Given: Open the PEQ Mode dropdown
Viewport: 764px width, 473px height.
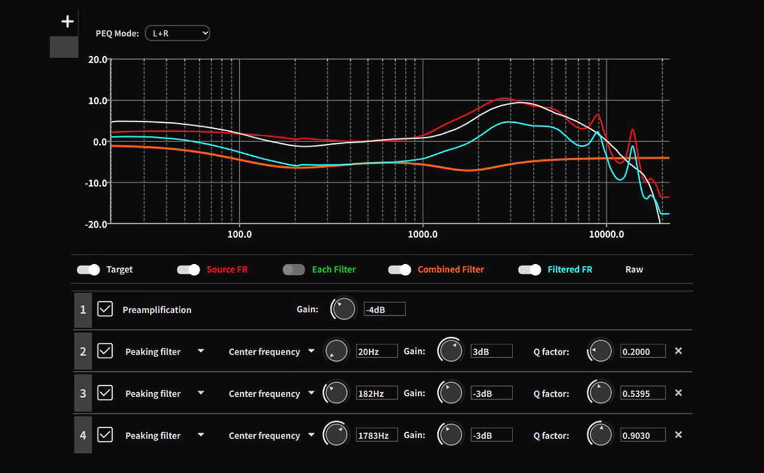Looking at the screenshot, I should [177, 33].
